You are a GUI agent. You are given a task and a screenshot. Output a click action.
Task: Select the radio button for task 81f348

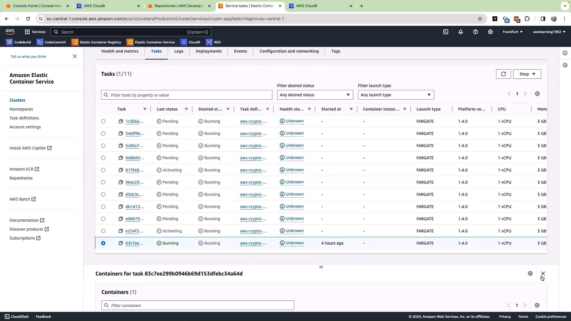(x=103, y=170)
